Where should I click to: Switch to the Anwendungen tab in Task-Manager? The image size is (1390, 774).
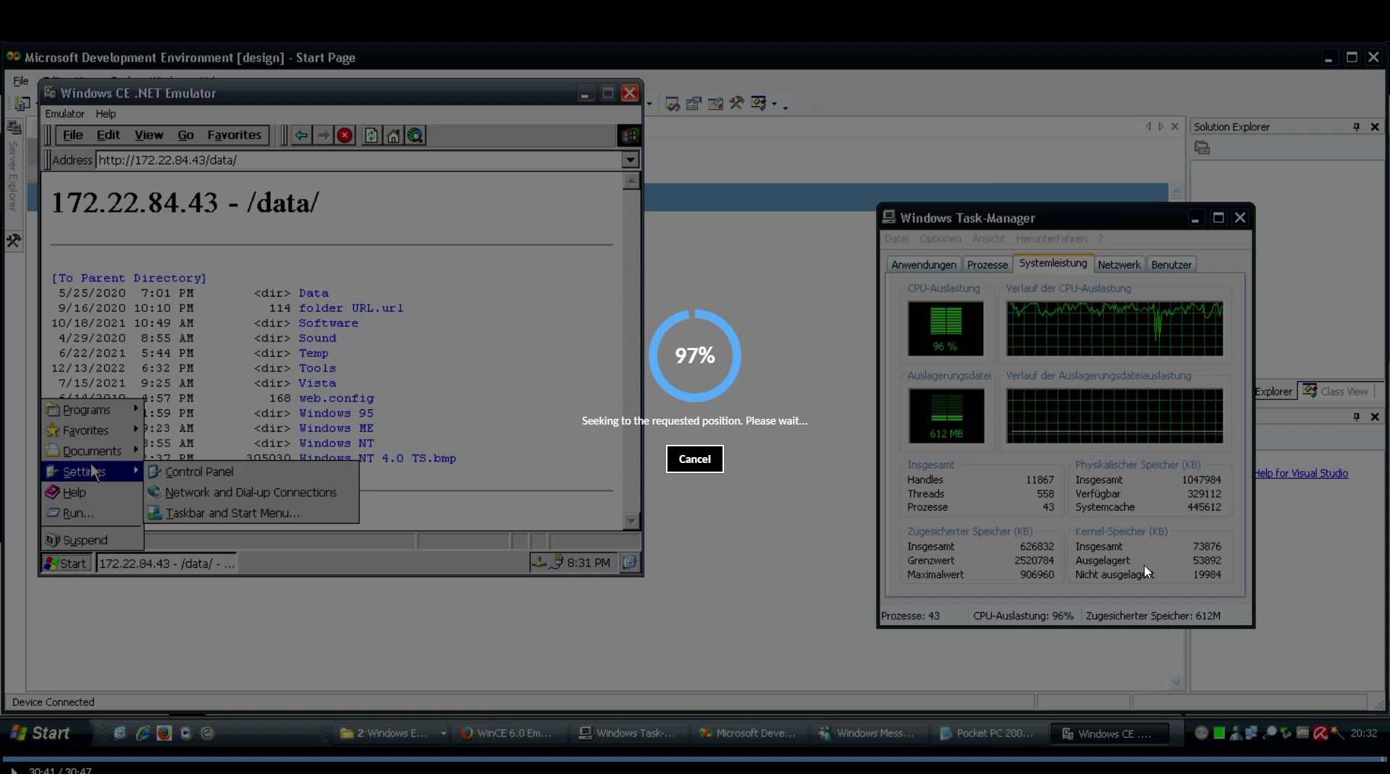tap(924, 265)
